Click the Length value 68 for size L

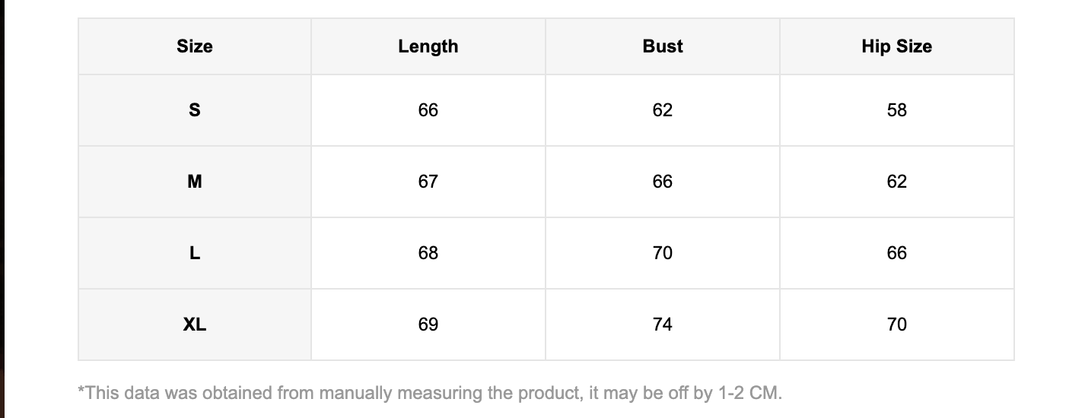(x=428, y=253)
